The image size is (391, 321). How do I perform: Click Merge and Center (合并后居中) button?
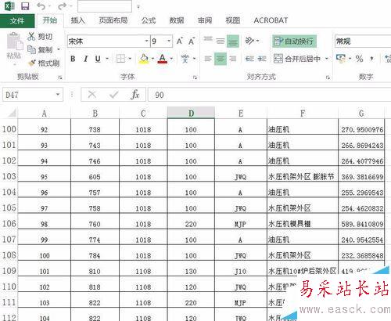click(x=297, y=59)
